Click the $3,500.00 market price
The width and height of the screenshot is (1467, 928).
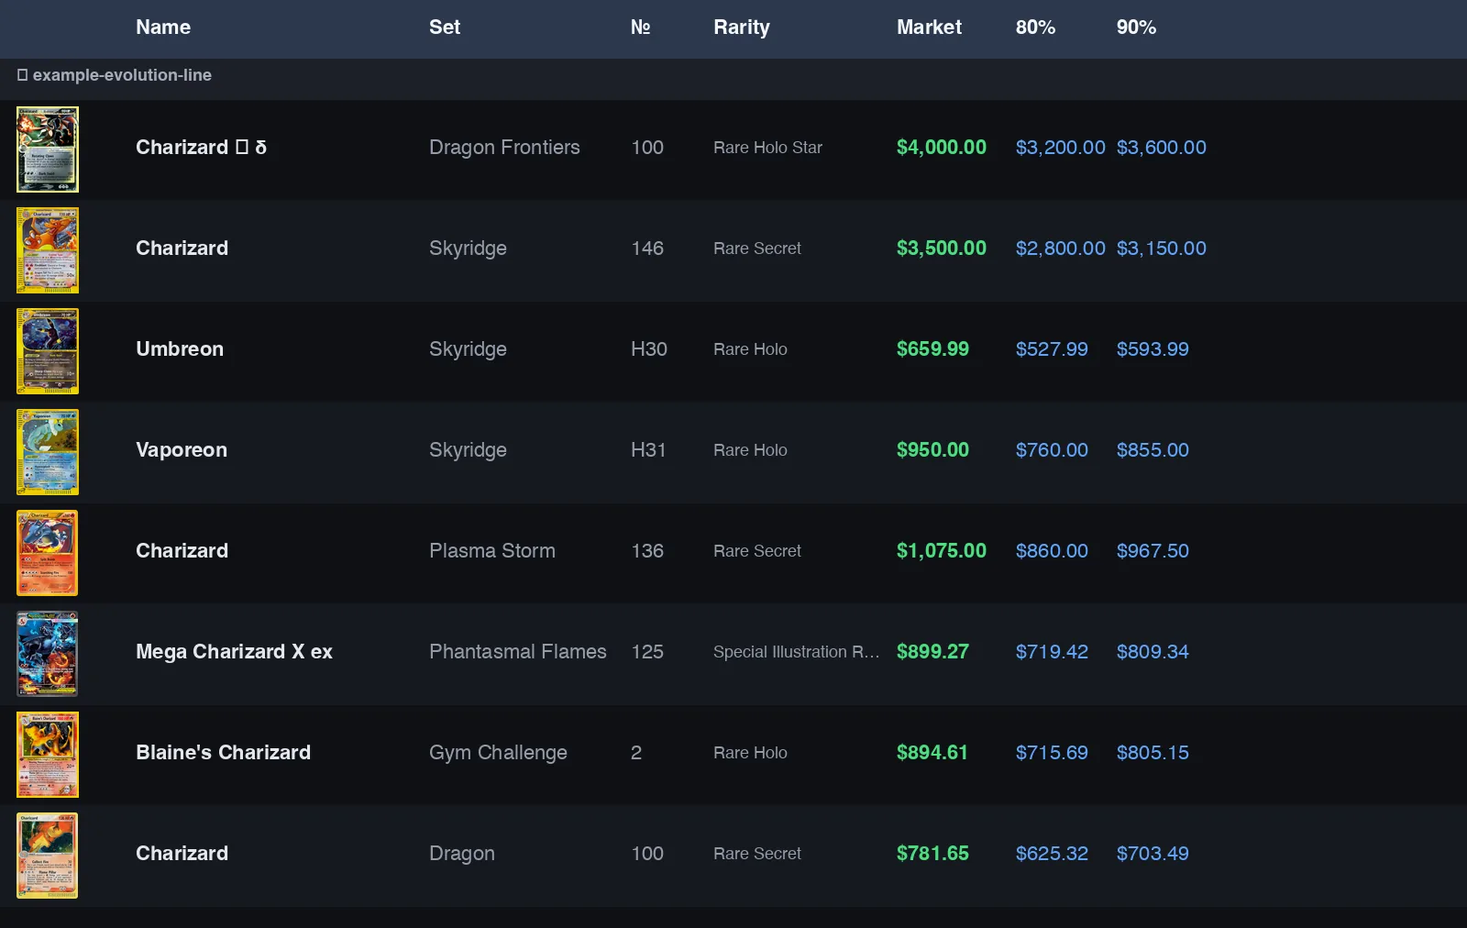click(942, 249)
